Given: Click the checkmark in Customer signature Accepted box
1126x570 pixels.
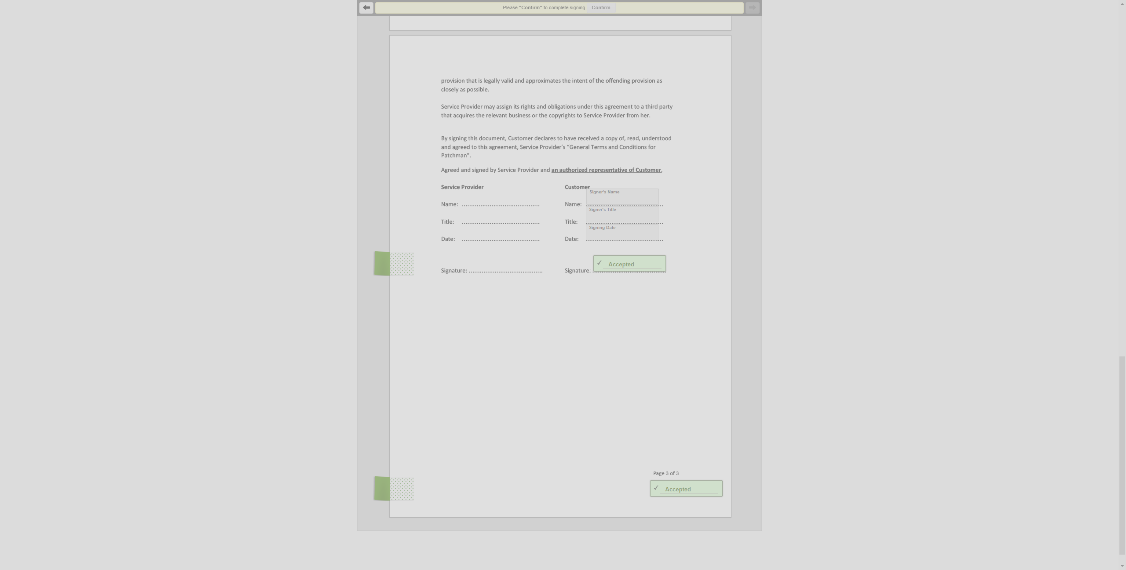Looking at the screenshot, I should click(599, 263).
